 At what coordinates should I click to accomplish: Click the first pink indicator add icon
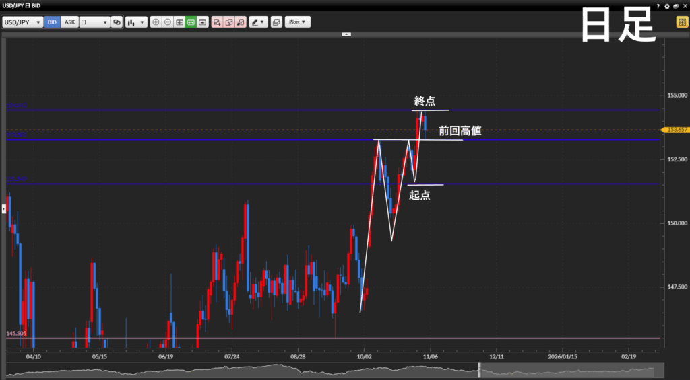(x=217, y=22)
